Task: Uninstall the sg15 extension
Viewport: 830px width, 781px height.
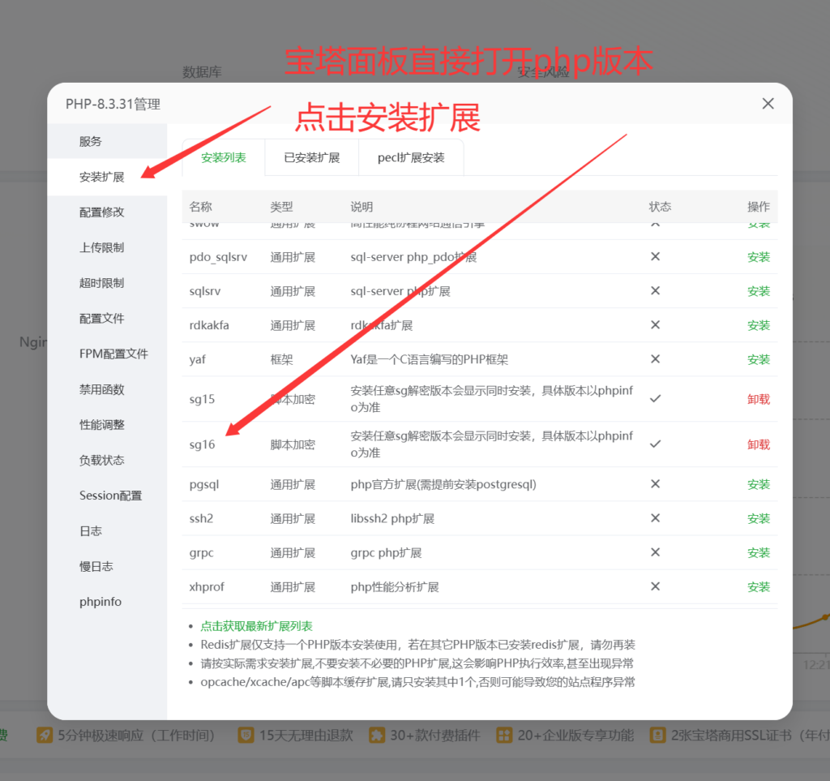Action: pyautogui.click(x=759, y=399)
